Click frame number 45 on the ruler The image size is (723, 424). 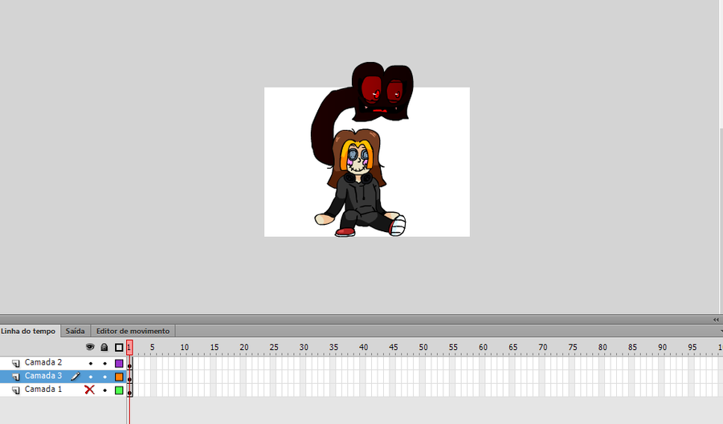pos(394,348)
